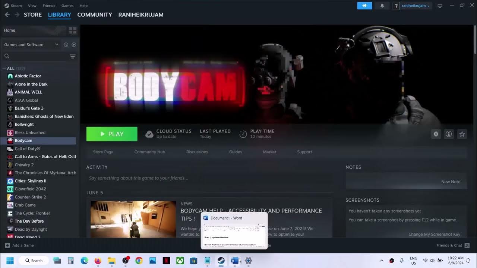
Task: Click the activity status text box
Action: click(209, 178)
